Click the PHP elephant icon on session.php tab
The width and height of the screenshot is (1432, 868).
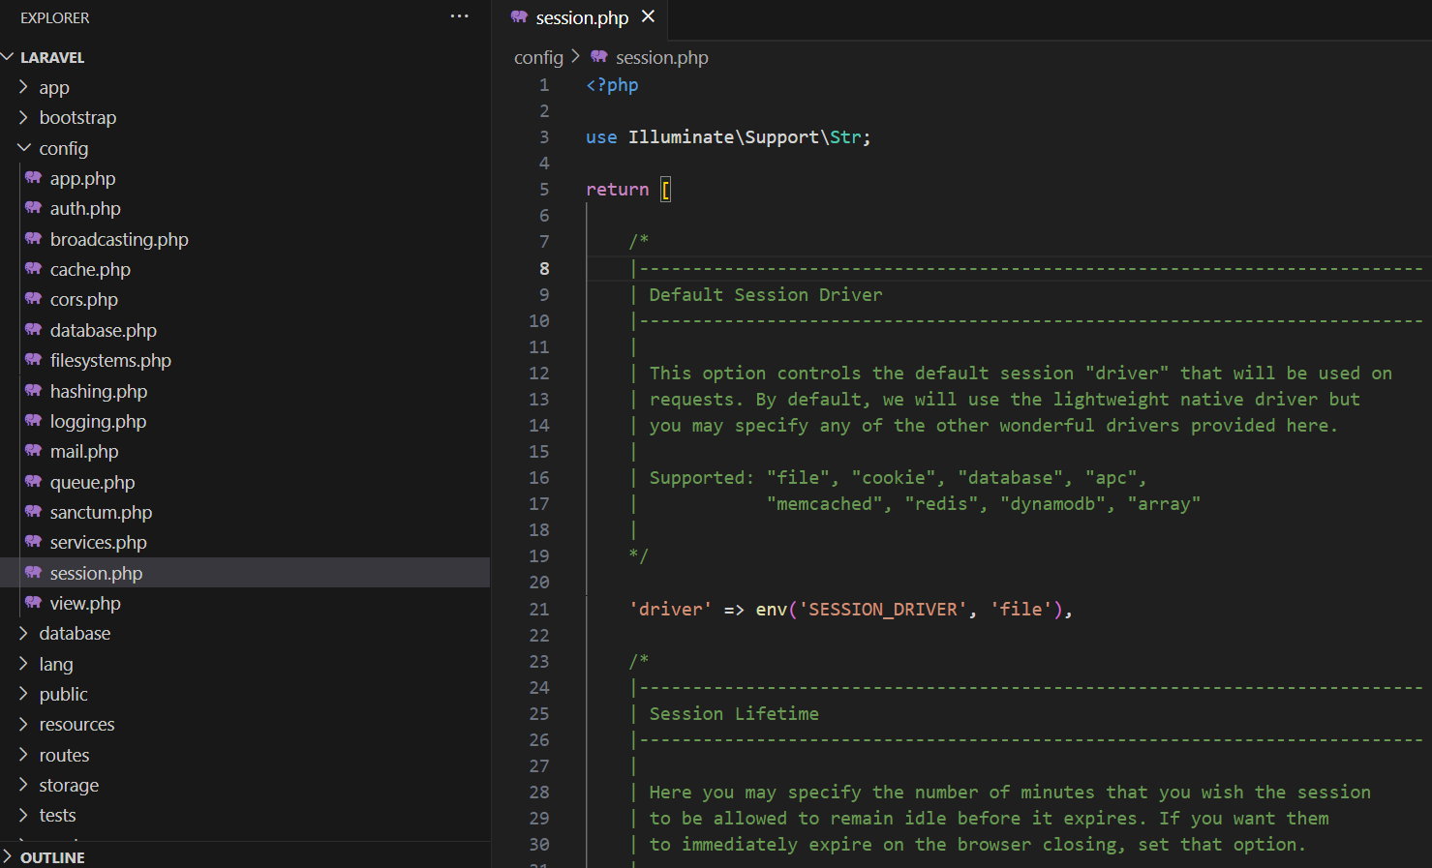519,17
